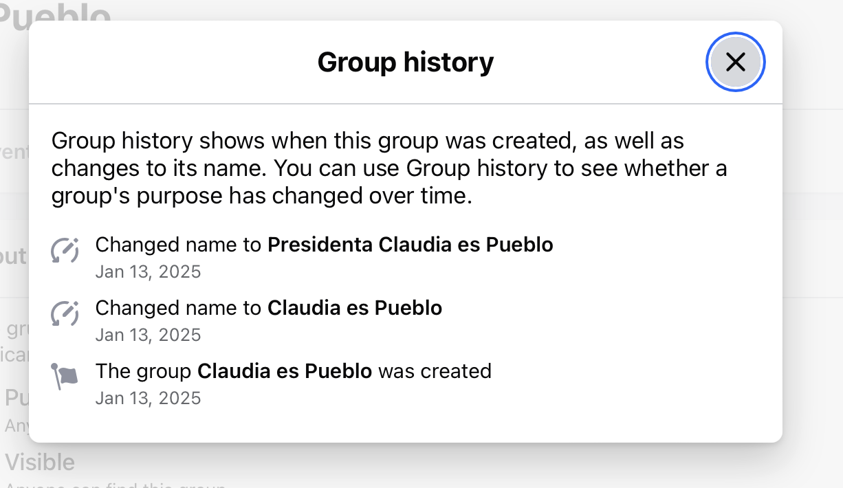Click the "Group history" dialog title
The height and width of the screenshot is (488, 843).
click(405, 63)
